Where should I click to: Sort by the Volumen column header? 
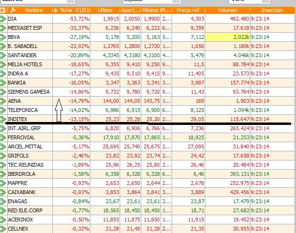[x=227, y=10]
